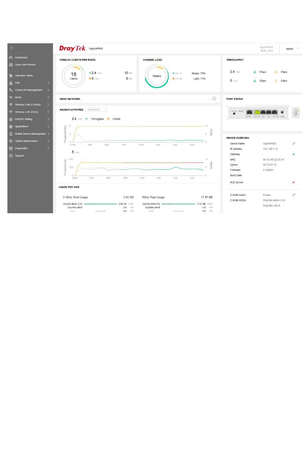The image size is (306, 450).
Task: Click the DrayTek logo
Action: 72,49
